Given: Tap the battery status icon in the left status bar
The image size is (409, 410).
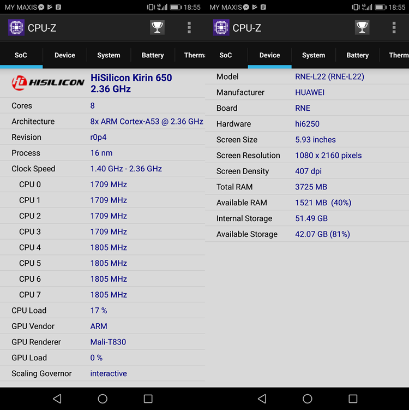Looking at the screenshot, I should [x=176, y=7].
